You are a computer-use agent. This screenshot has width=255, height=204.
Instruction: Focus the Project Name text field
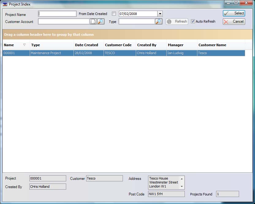(57, 14)
